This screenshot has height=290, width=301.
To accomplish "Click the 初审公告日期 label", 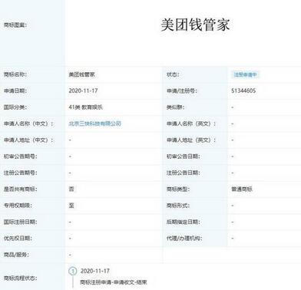I will tap(183, 157).
